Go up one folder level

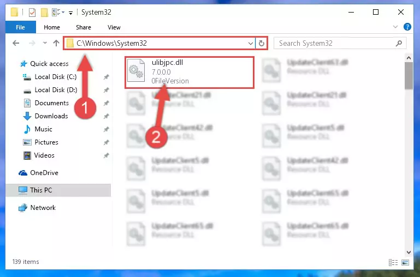pyautogui.click(x=56, y=43)
